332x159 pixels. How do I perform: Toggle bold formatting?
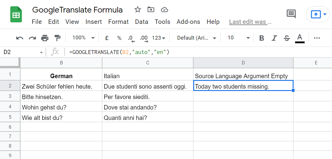pyautogui.click(x=261, y=38)
